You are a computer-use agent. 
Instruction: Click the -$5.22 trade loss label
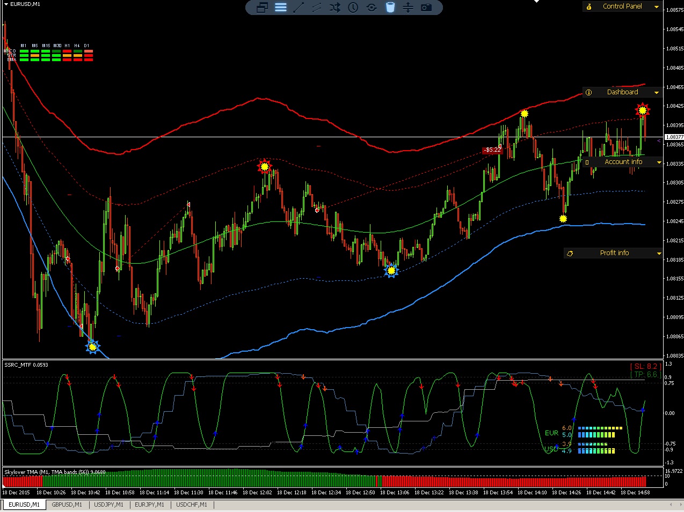click(x=492, y=150)
